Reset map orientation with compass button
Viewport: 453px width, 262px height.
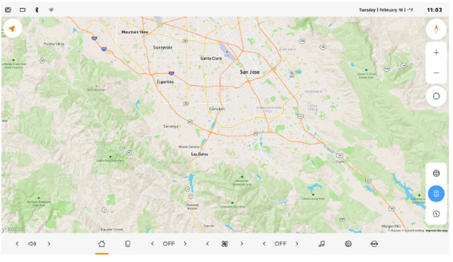436,29
